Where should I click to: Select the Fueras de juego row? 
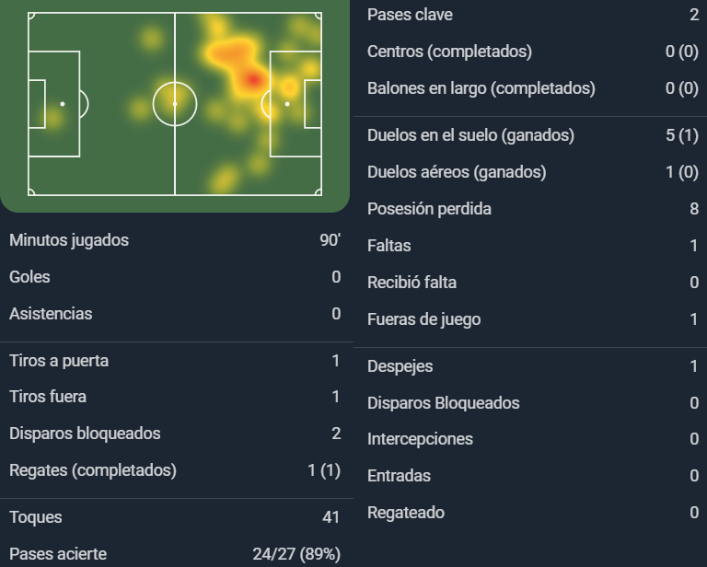click(530, 319)
